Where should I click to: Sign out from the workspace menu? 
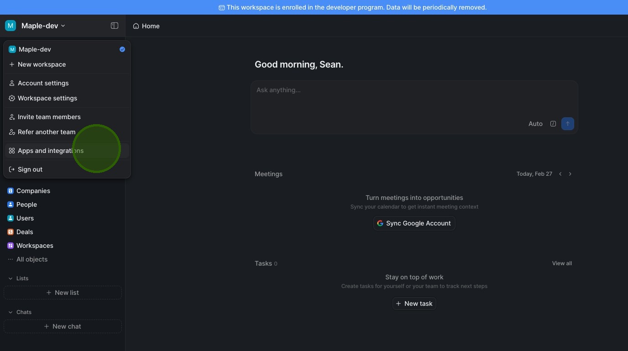(67, 169)
